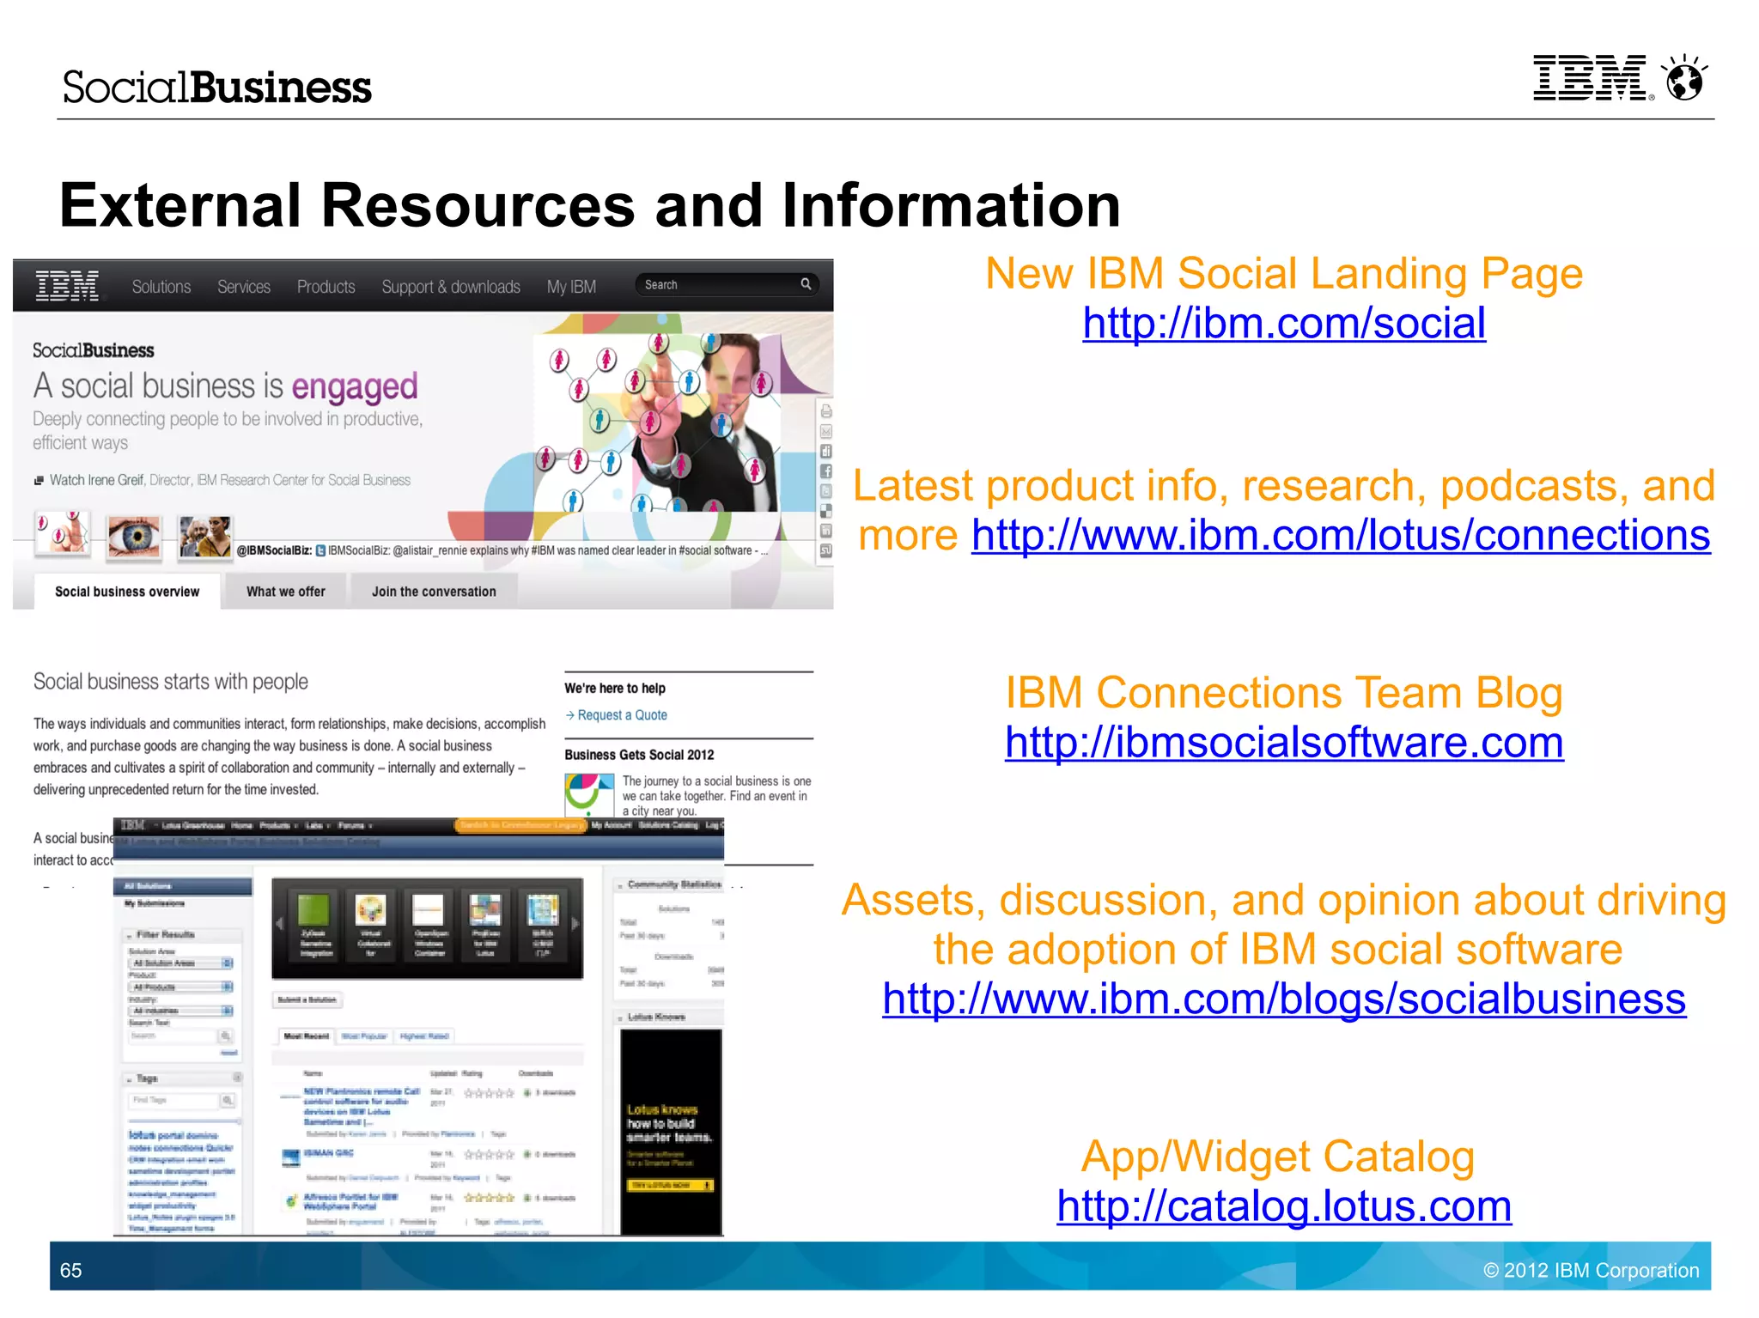The height and width of the screenshot is (1318, 1759).
Task: Click the IBM logo in the web page header
Action: tap(67, 286)
